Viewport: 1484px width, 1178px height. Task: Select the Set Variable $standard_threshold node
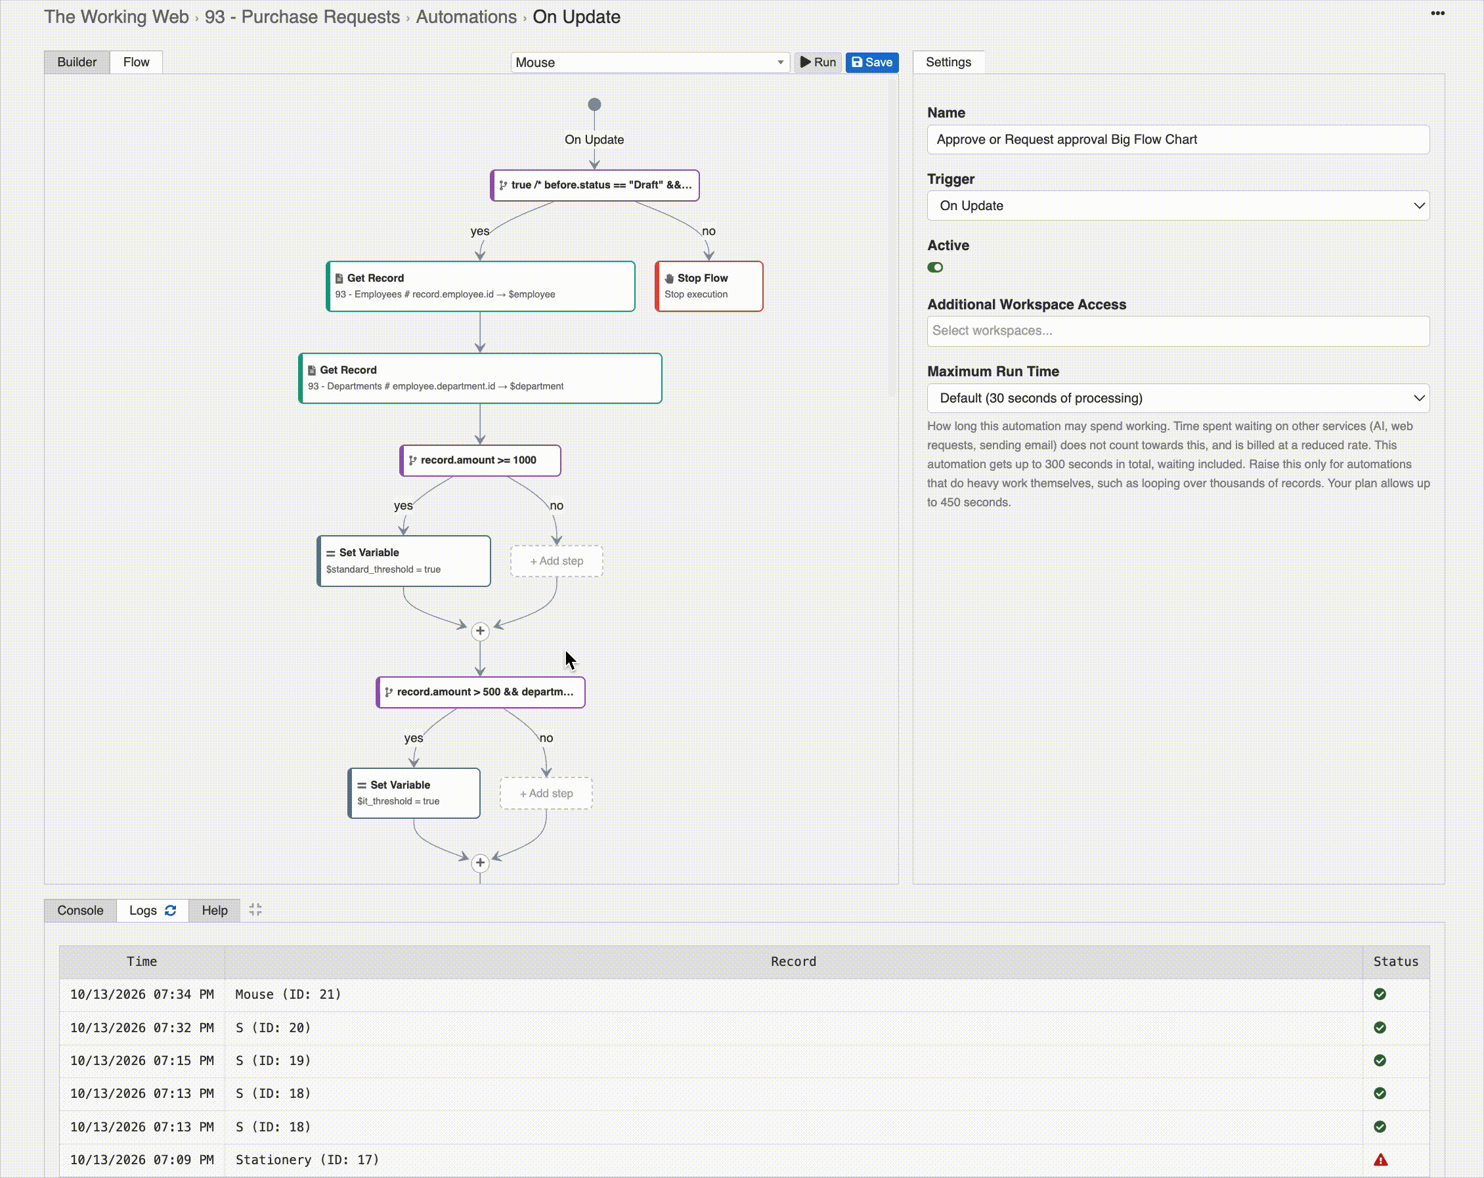[x=403, y=560]
